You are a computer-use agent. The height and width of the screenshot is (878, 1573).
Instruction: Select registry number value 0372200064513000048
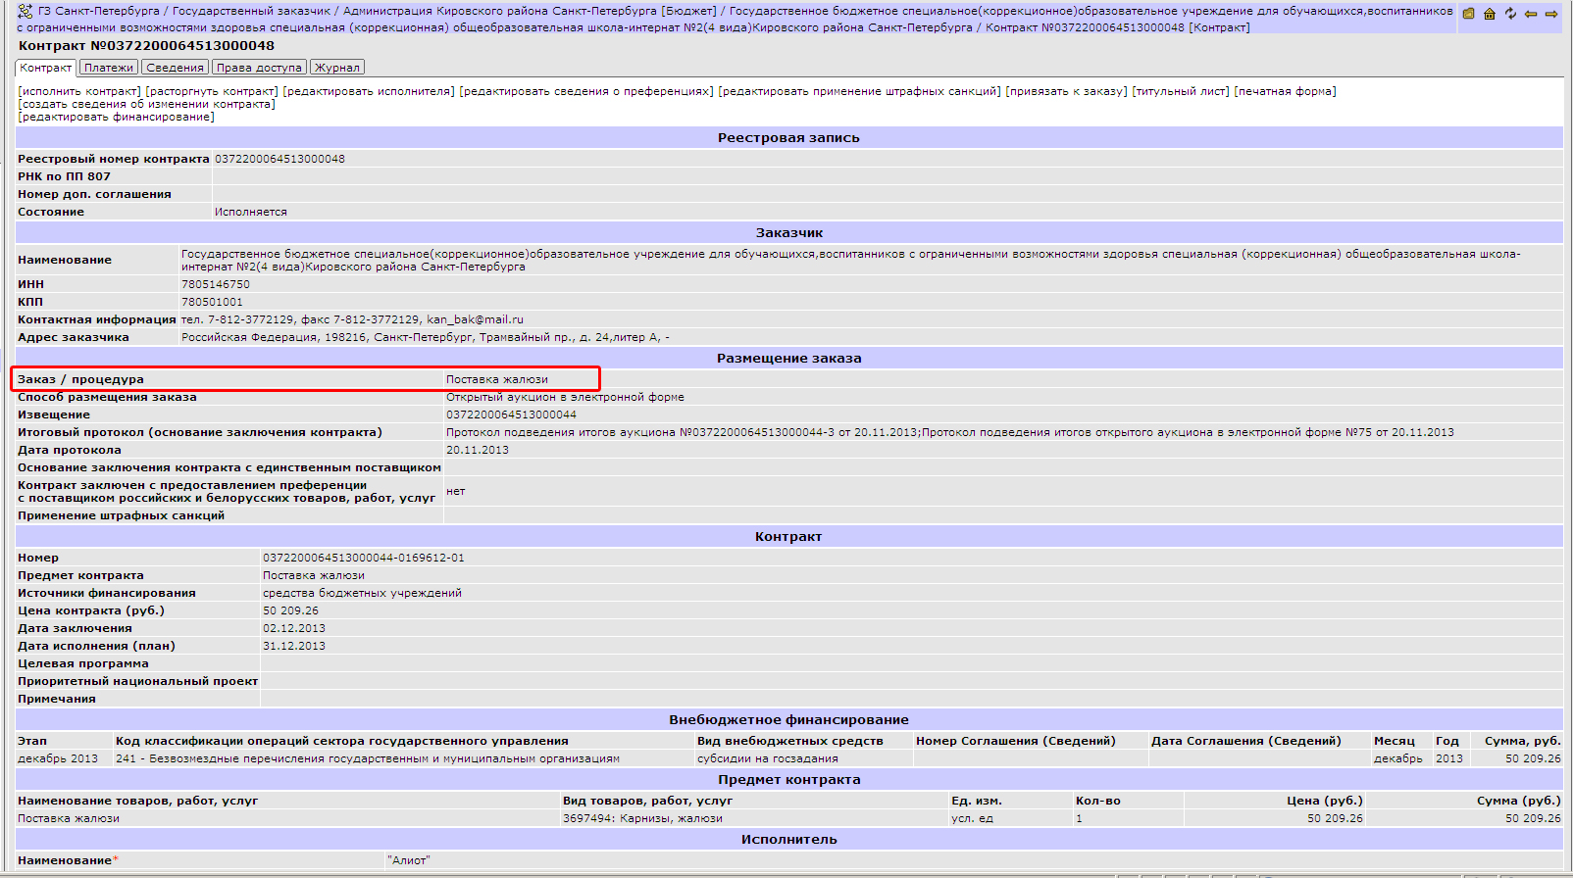point(279,159)
